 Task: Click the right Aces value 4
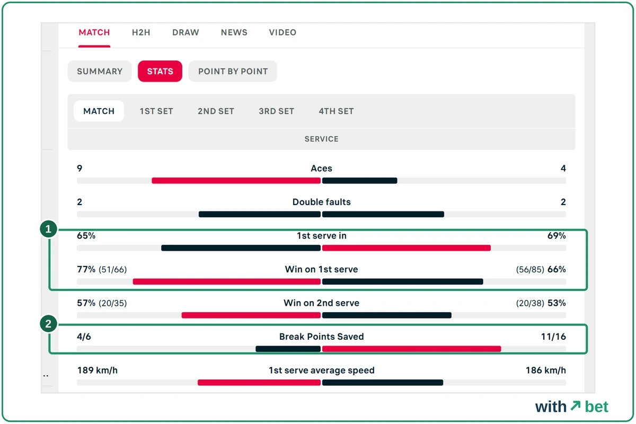(x=563, y=169)
